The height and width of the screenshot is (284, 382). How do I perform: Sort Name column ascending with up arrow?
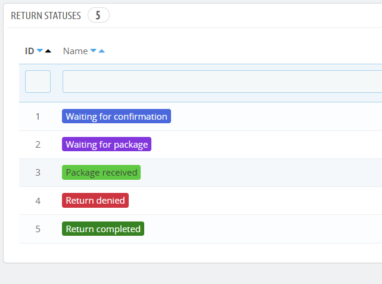tap(101, 51)
